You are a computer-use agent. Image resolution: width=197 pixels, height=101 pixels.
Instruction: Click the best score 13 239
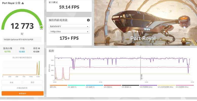(36, 52)
